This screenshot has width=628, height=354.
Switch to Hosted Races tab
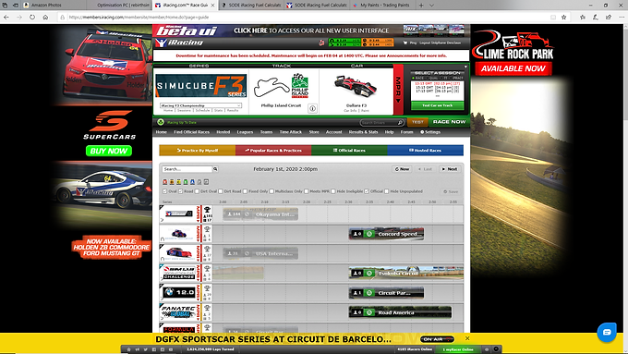pos(426,151)
